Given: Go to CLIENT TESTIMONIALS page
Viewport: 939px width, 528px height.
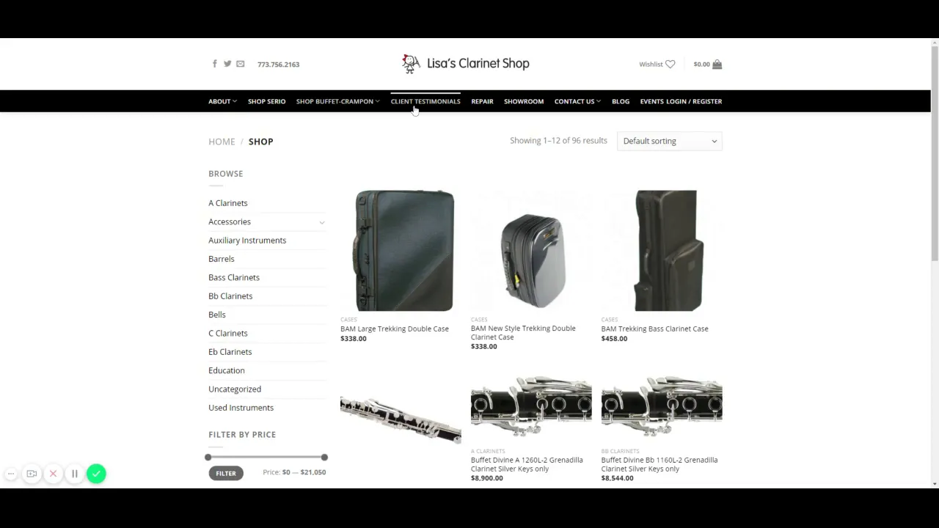Looking at the screenshot, I should click(425, 101).
